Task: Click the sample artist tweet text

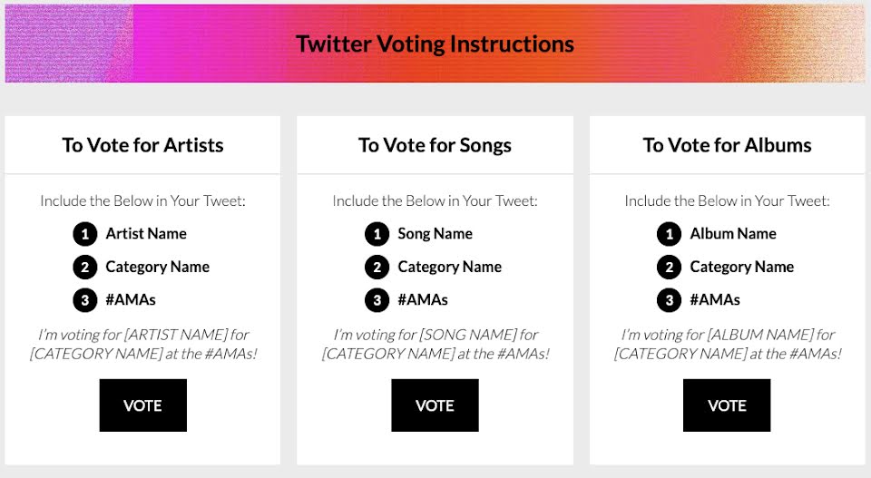Action: pos(142,344)
